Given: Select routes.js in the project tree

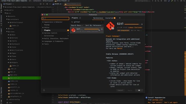Looking at the screenshot, I should coord(13,90).
